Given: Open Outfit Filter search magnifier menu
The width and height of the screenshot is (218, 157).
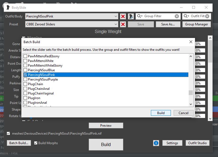Looking at the screenshot, I should pyautogui.click(x=186, y=16).
